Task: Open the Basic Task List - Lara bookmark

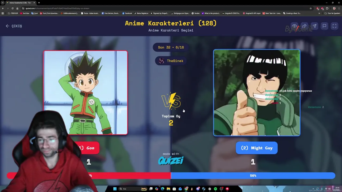Action: (x=271, y=13)
